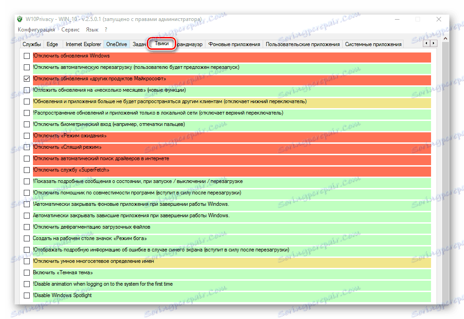Close the W10Privacy window

[439, 19]
